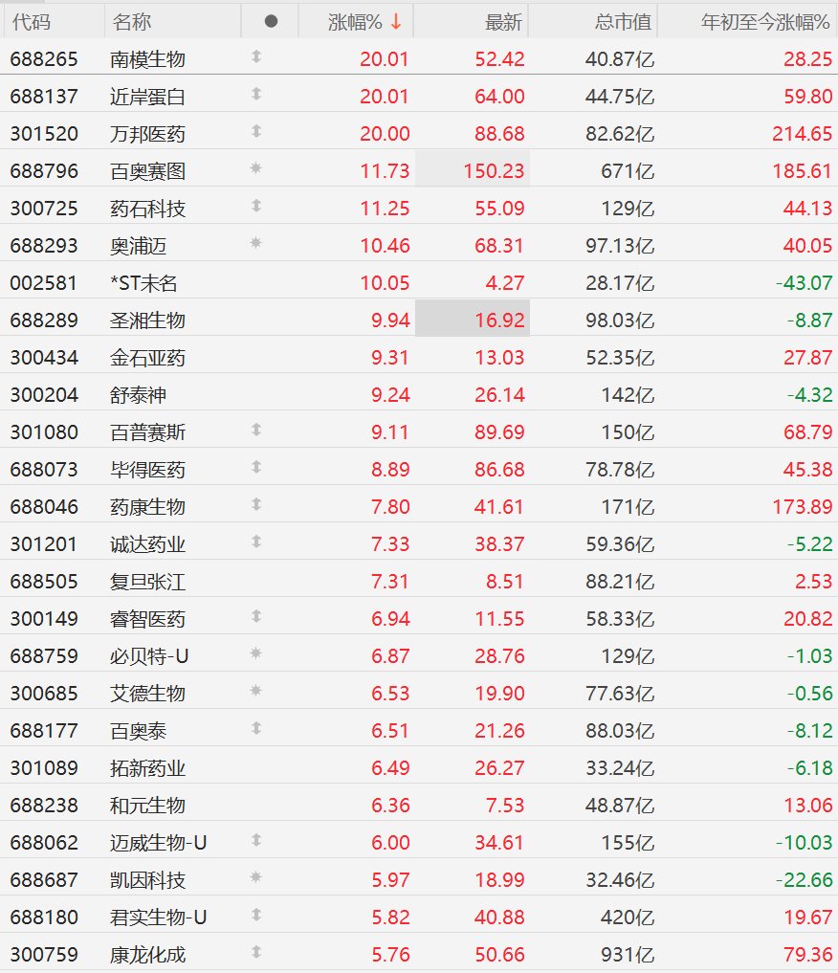This screenshot has width=838, height=973.
Task: Click the 名称 column header
Action: click(x=131, y=22)
